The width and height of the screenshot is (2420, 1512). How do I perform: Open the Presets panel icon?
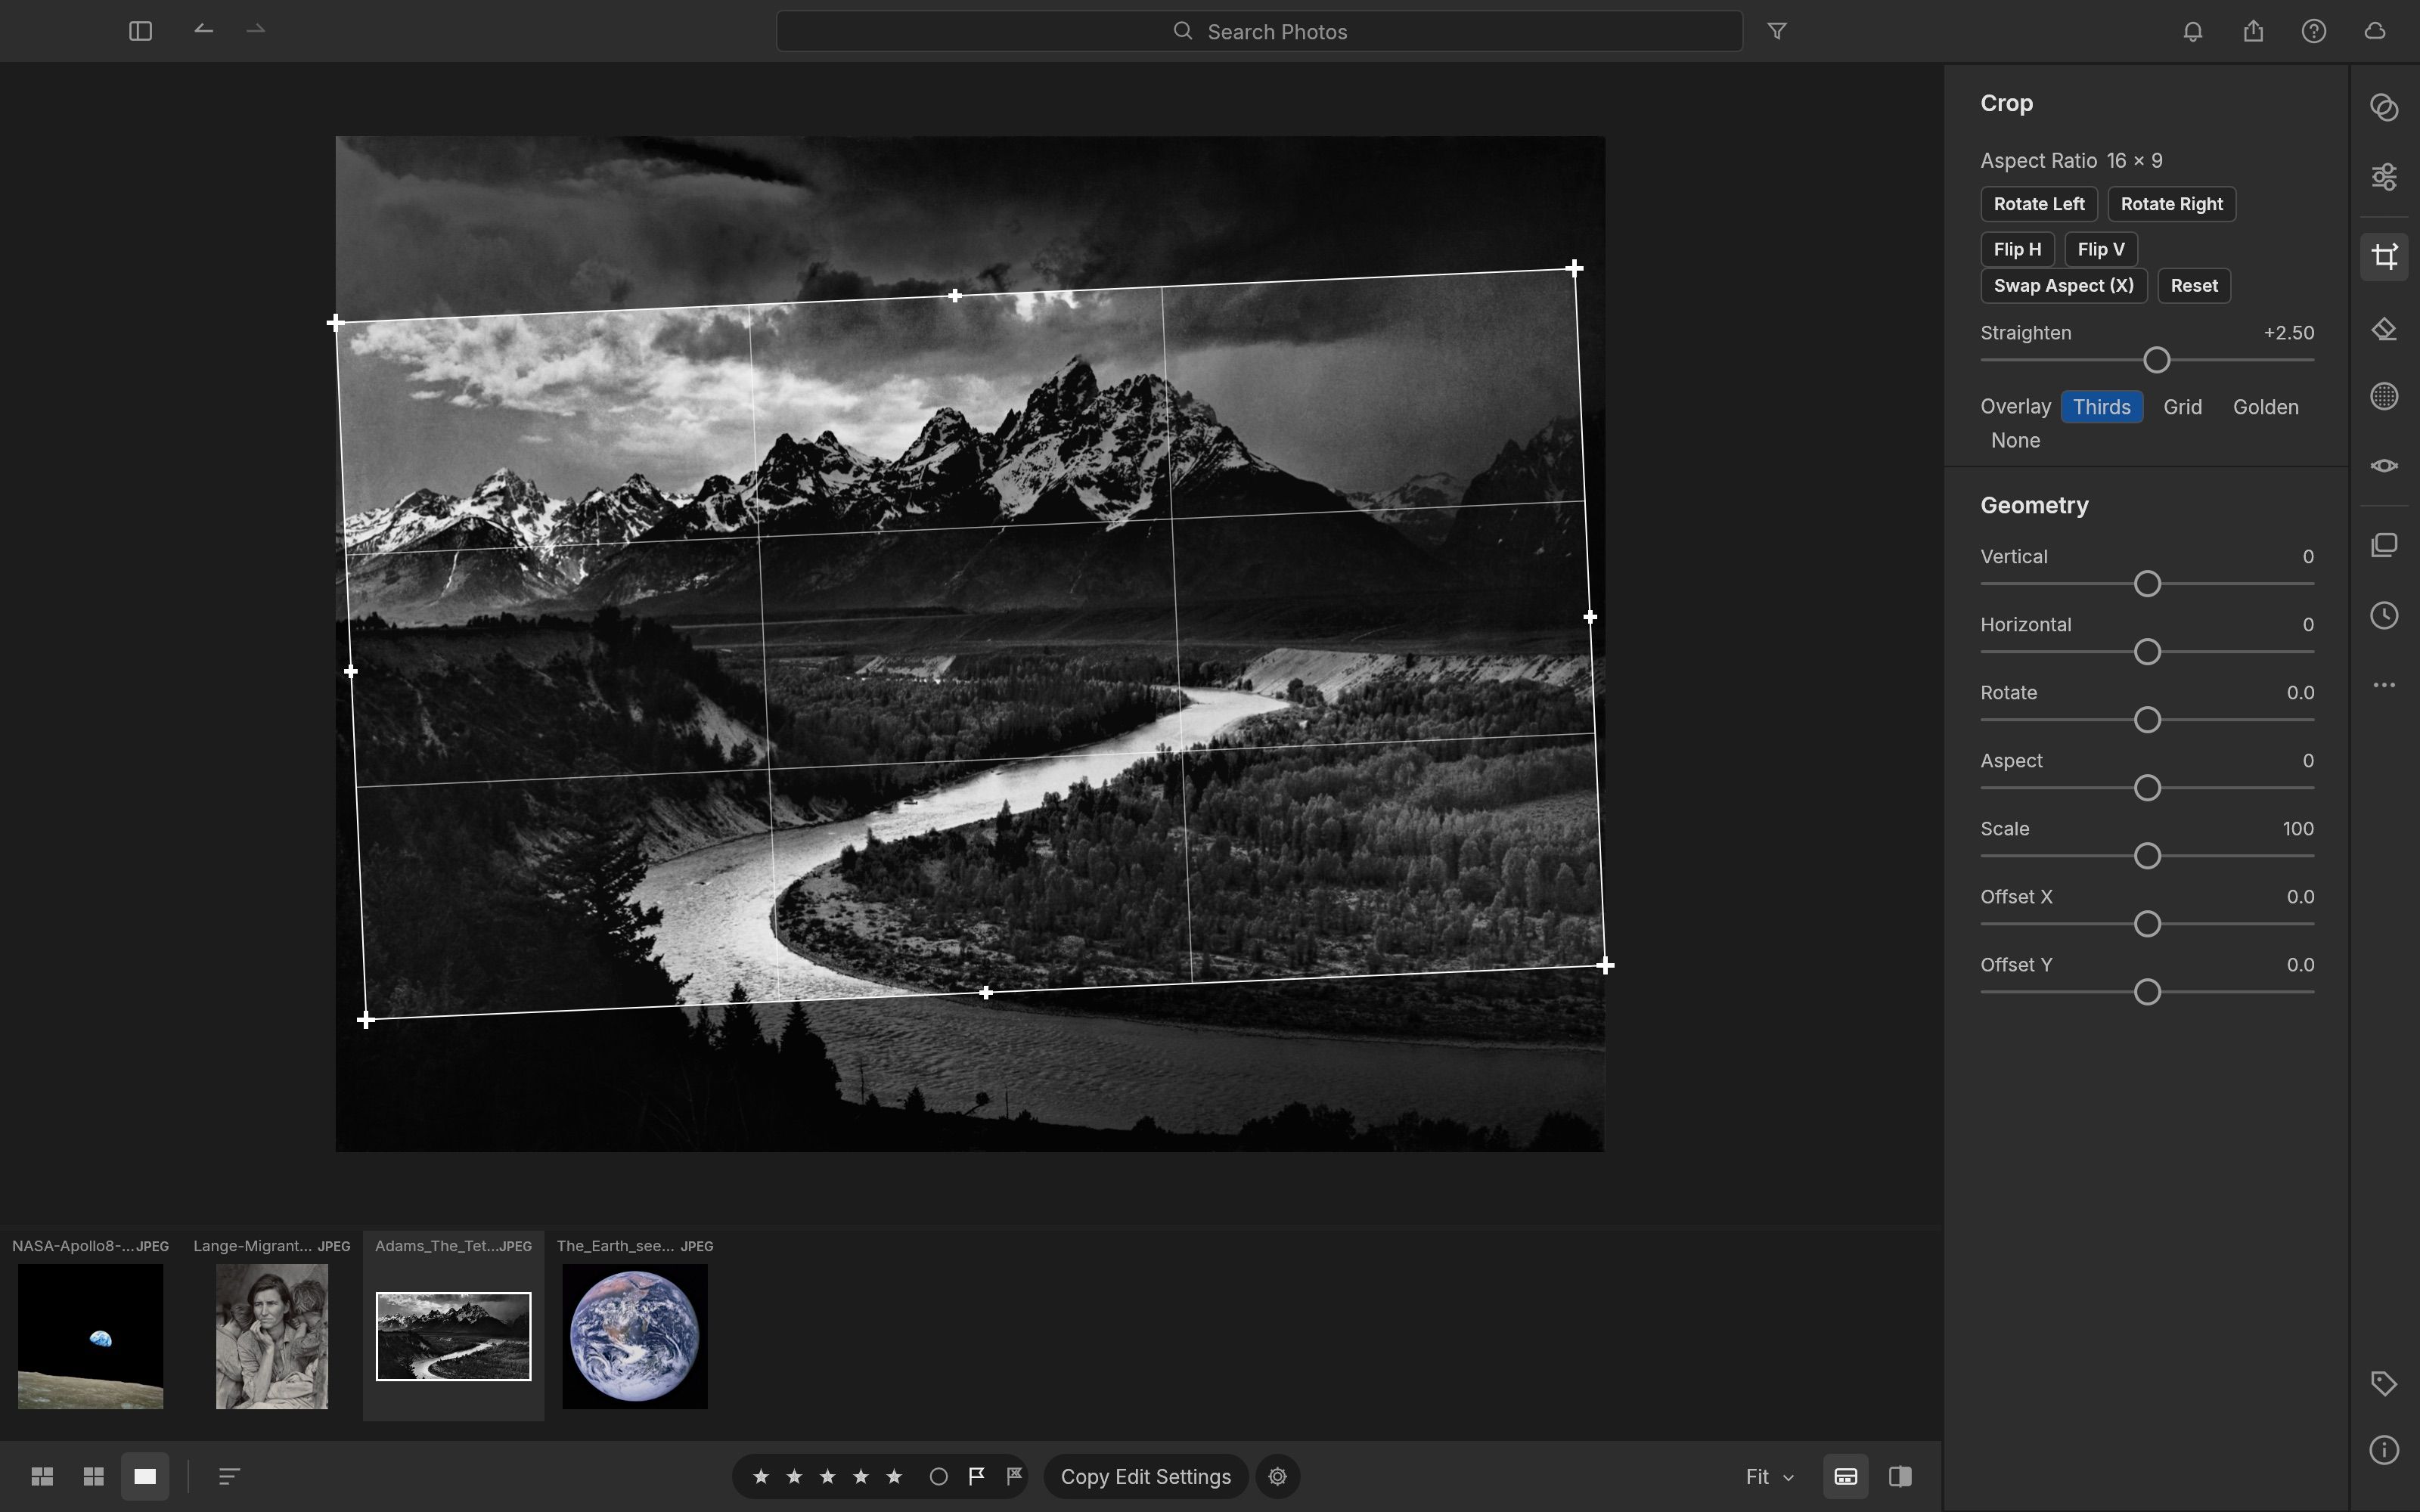point(2384,107)
